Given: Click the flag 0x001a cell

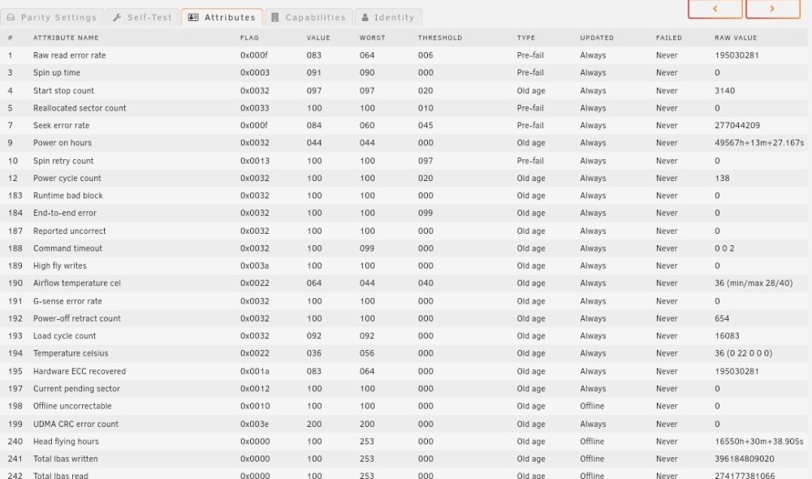Looking at the screenshot, I should point(255,371).
